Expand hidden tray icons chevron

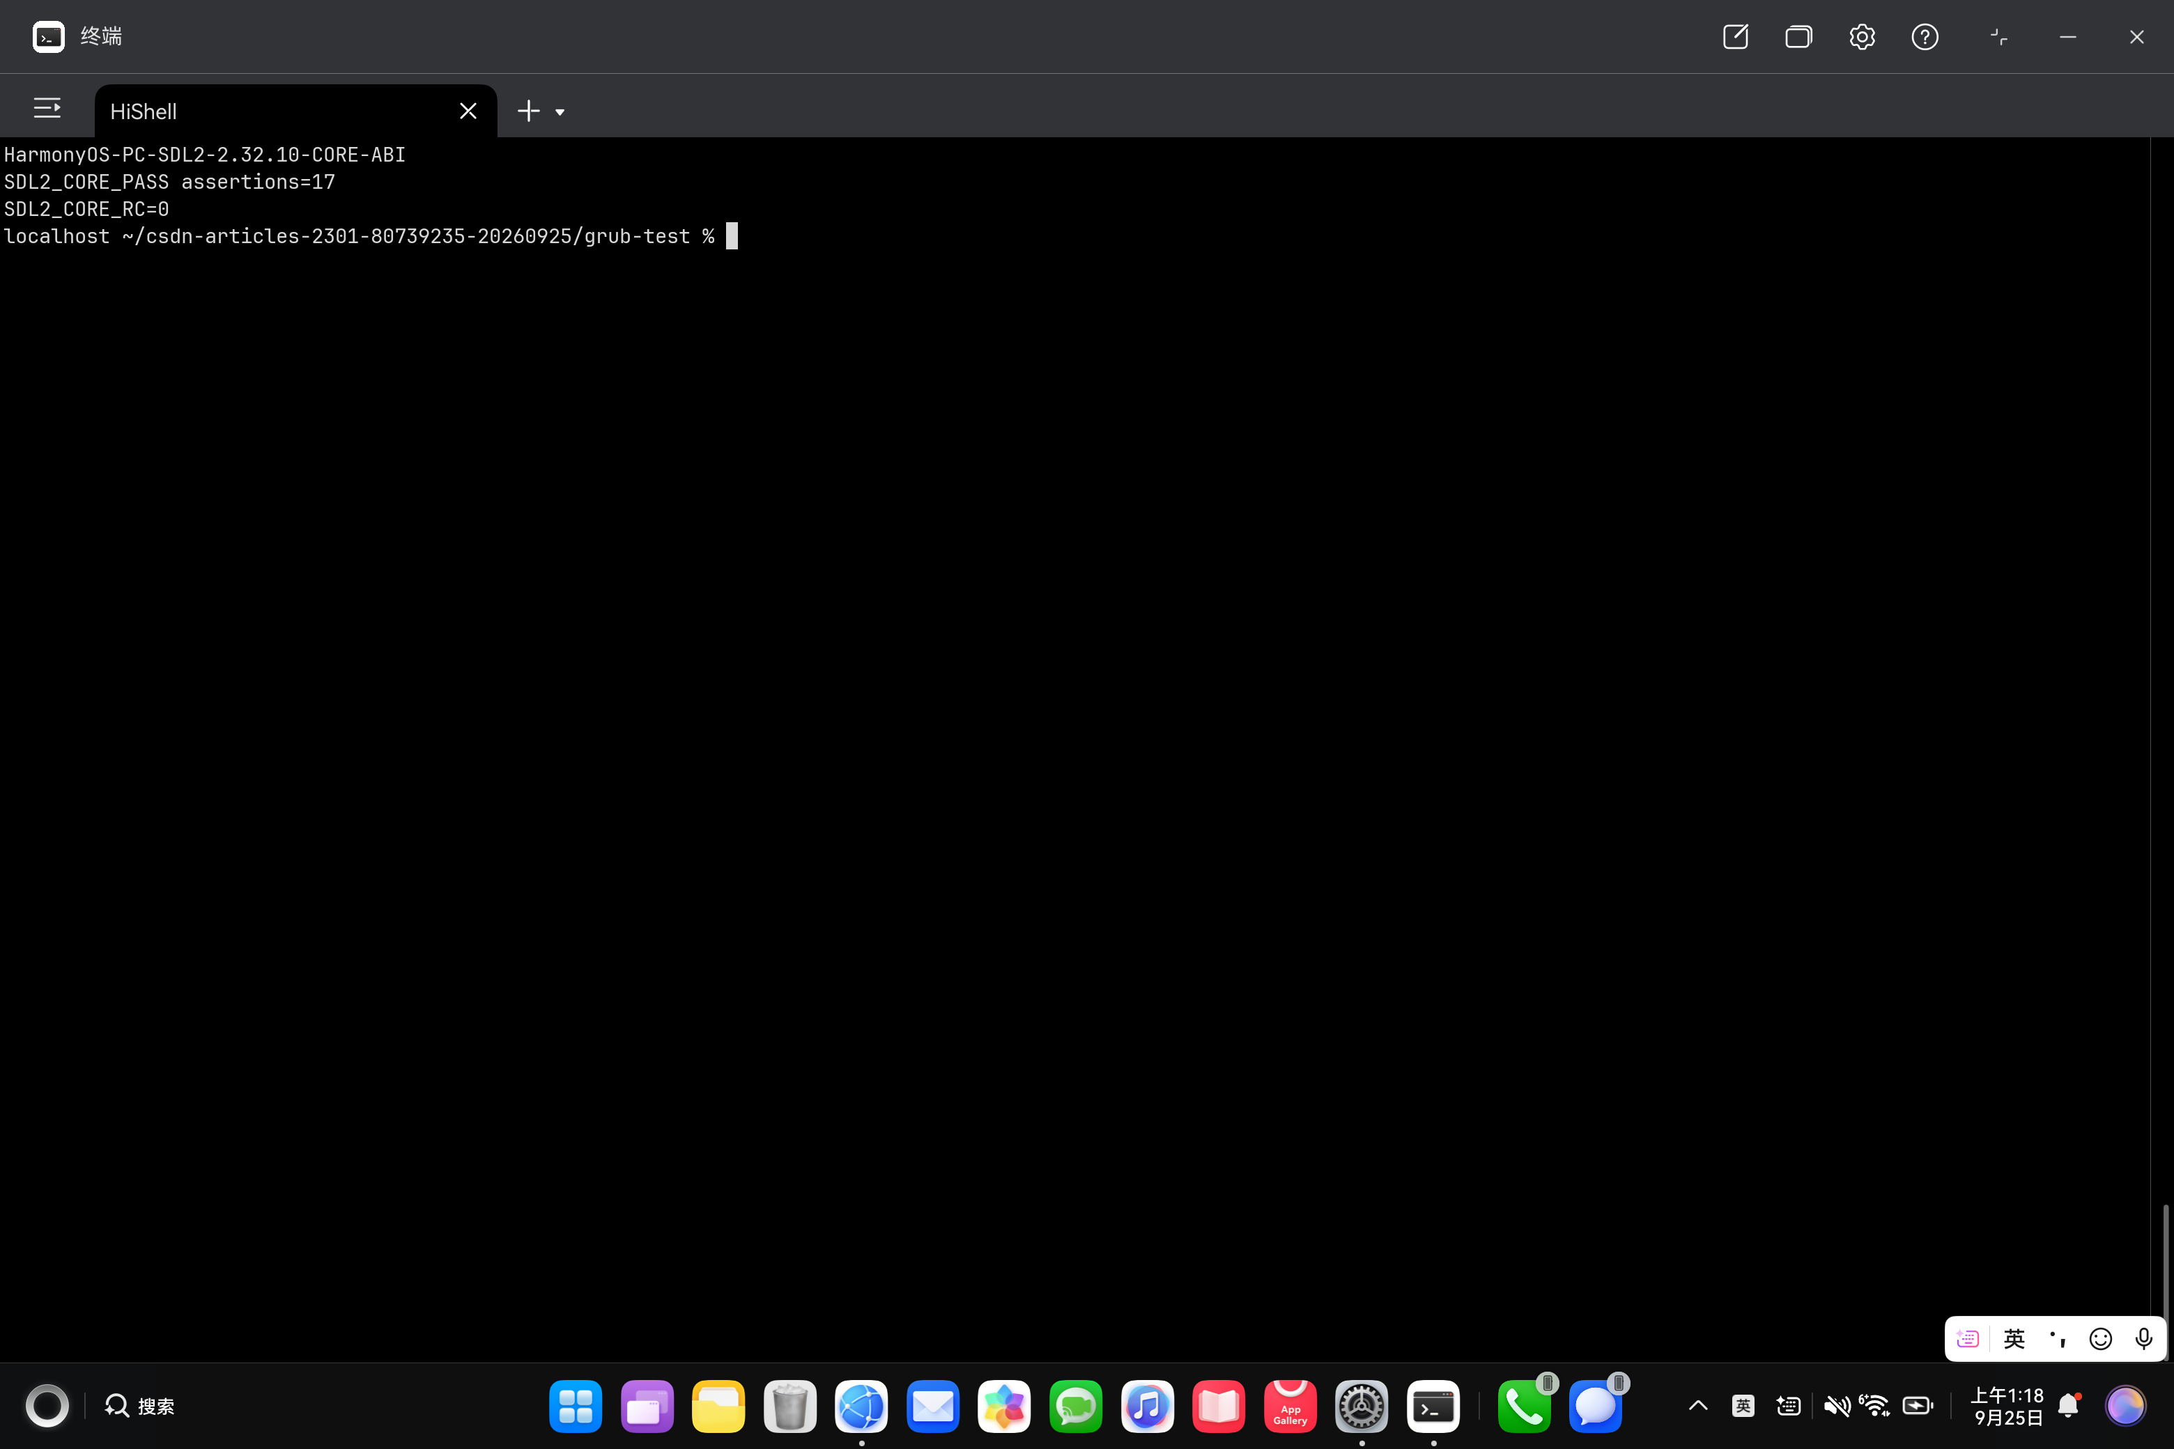[x=1698, y=1406]
